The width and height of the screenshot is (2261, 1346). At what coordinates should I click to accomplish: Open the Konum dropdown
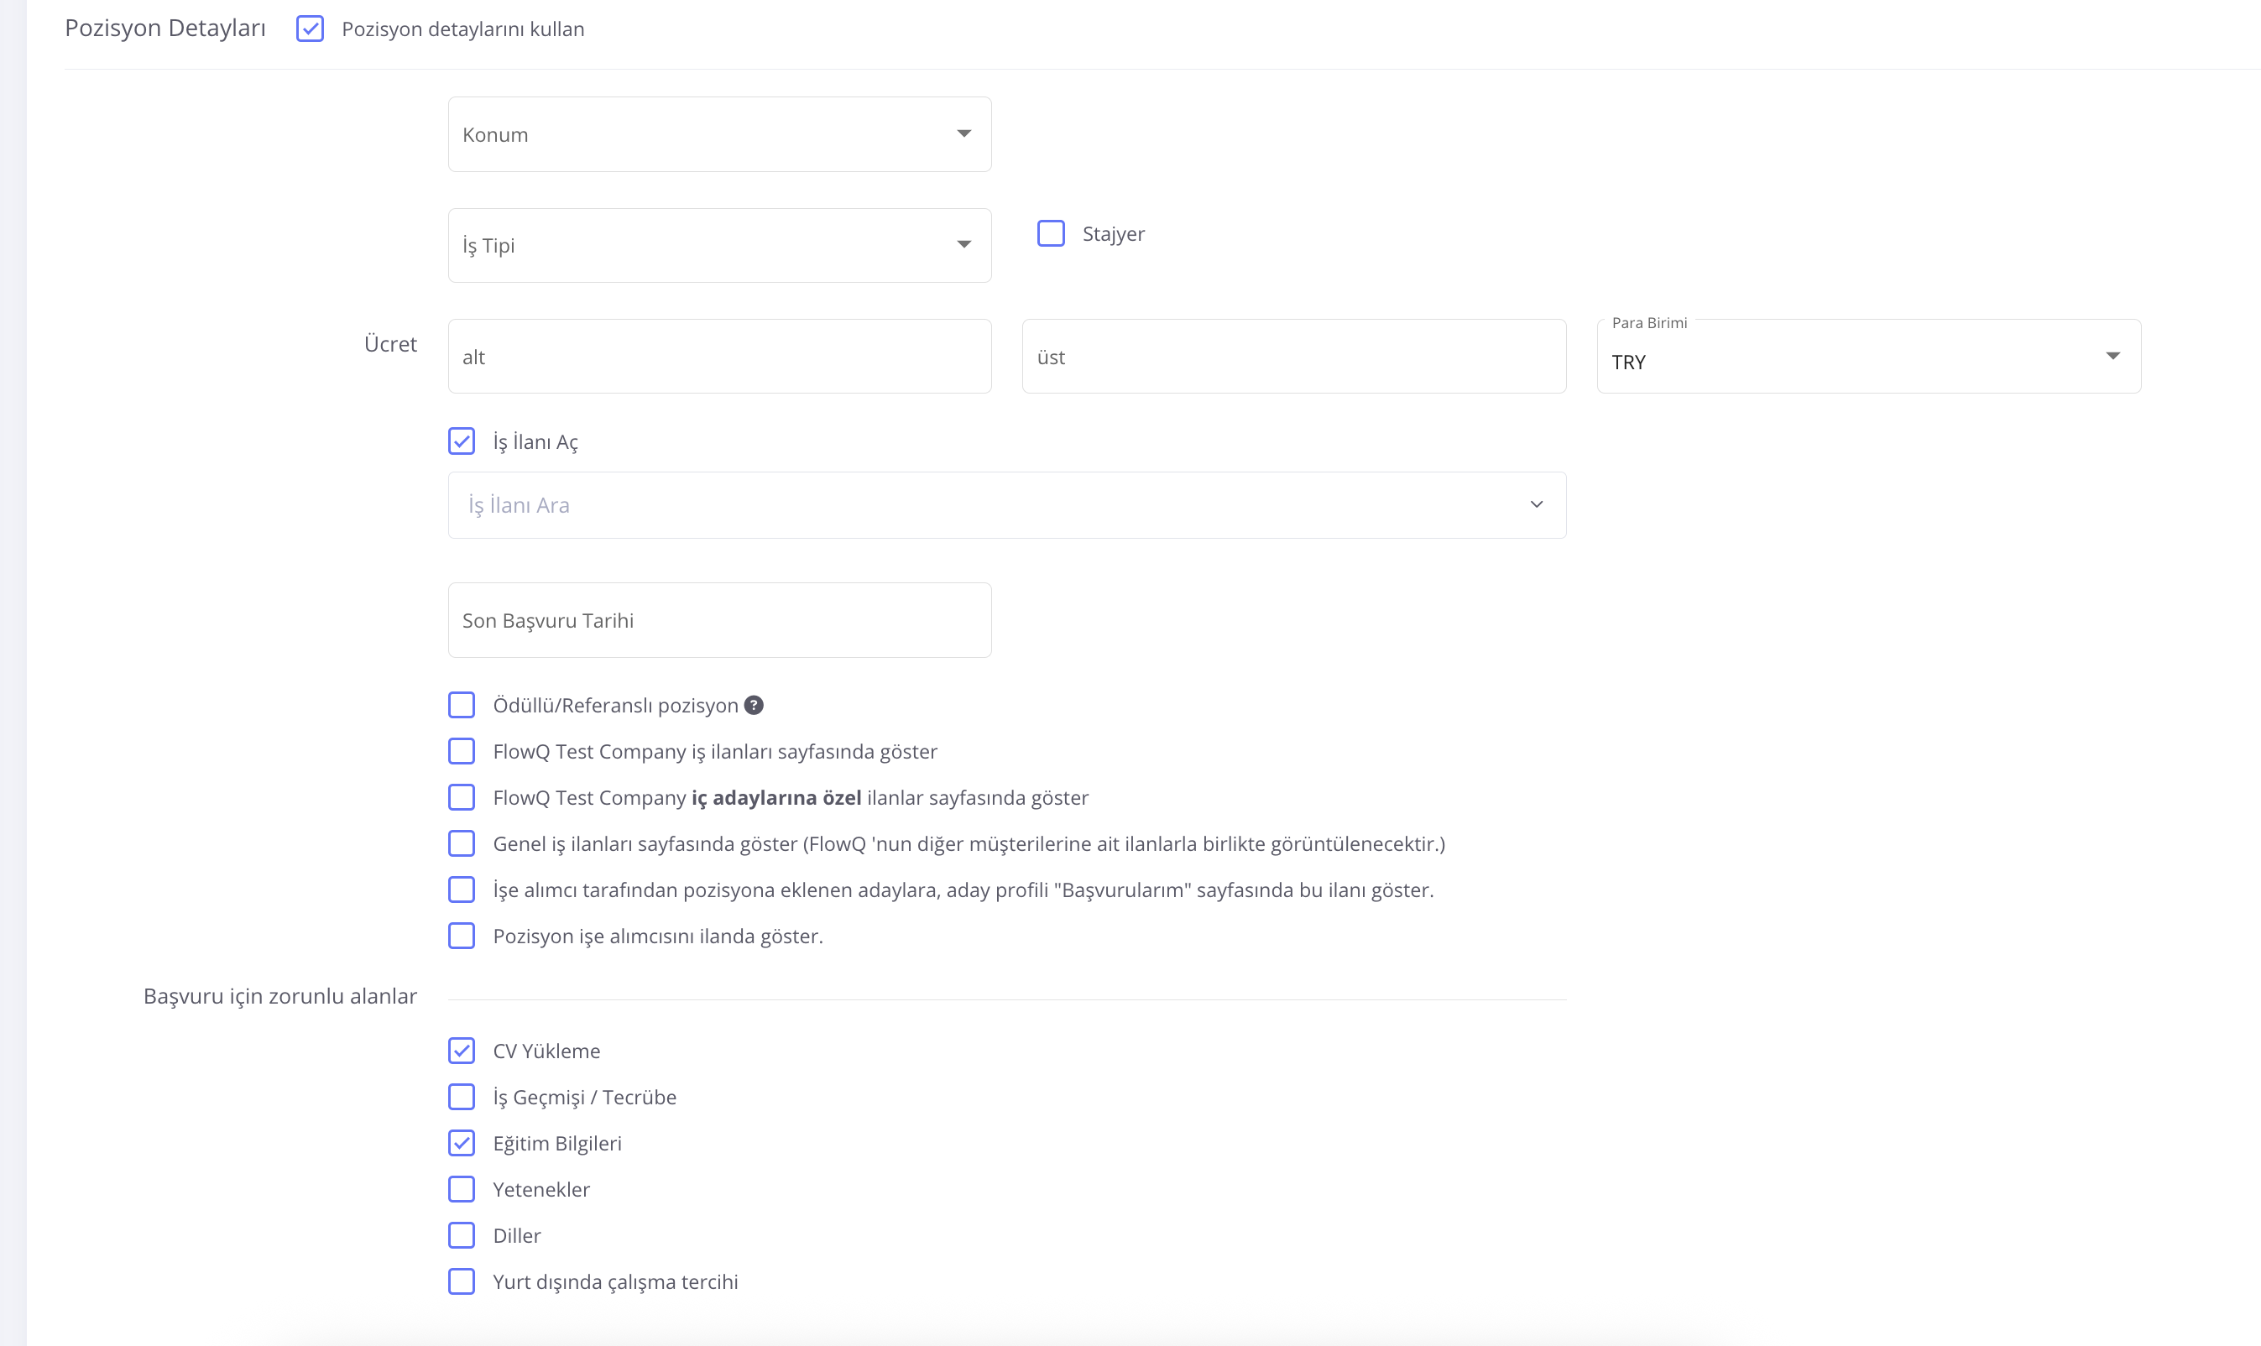[x=718, y=134]
